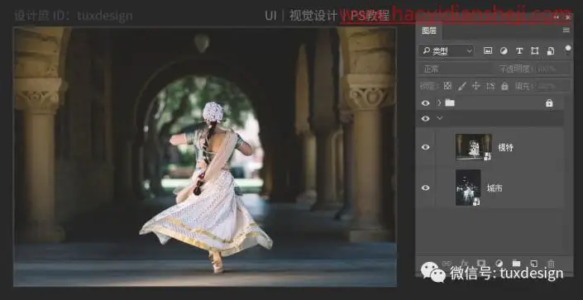Filter layers by pixel layer icon
The image size is (583, 300).
coord(487,51)
